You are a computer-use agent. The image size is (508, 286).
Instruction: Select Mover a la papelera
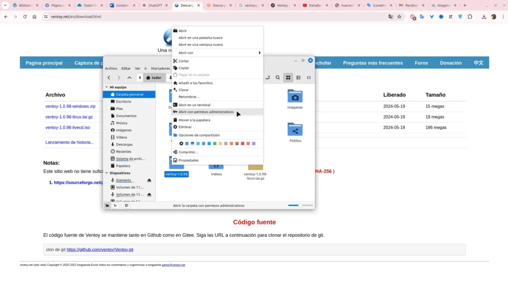pyautogui.click(x=217, y=120)
